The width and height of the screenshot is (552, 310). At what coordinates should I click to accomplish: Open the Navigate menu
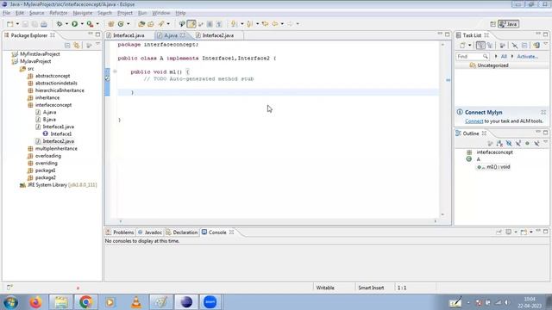coord(83,13)
